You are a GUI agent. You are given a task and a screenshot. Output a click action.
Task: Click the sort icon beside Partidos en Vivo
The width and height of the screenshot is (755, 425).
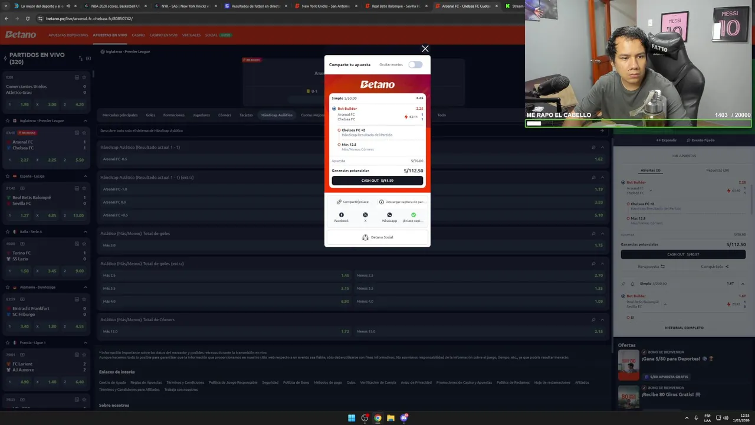pos(80,58)
